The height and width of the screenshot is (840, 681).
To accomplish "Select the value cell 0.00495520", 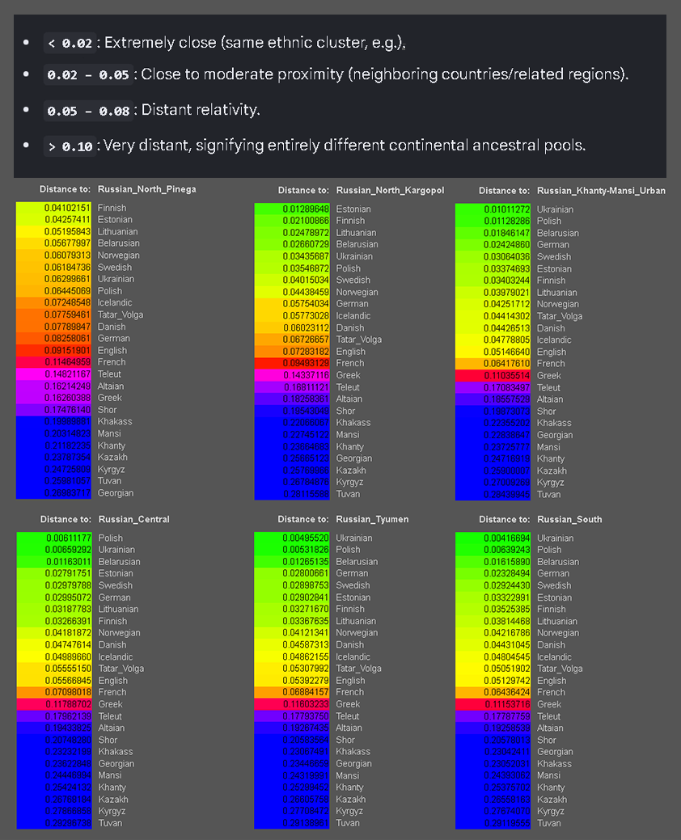I will (x=292, y=538).
